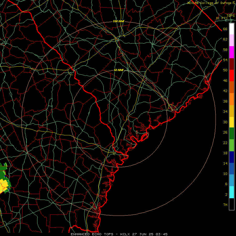Pick the cyan legend swatch
The image size is (236, 236).
232,192
